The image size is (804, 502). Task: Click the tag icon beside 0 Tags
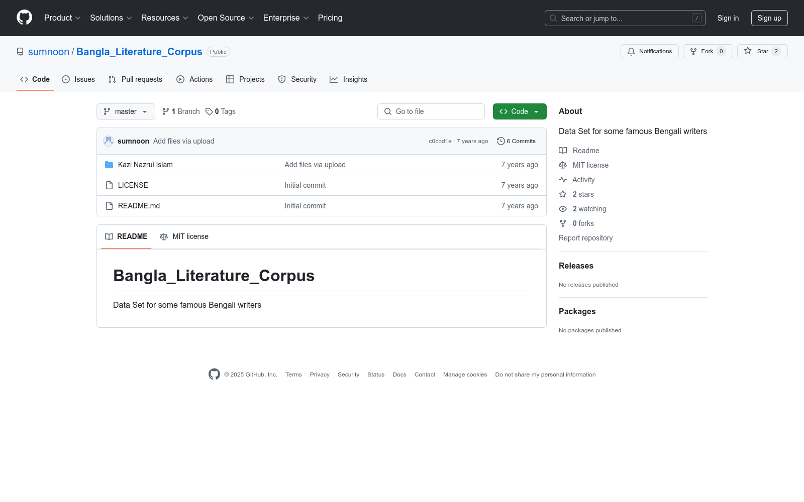pos(209,111)
